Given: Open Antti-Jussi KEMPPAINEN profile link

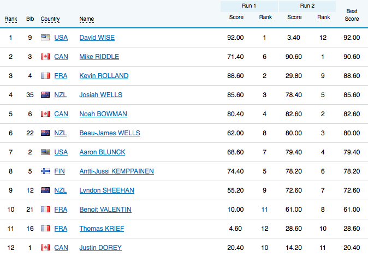Looking at the screenshot, I should [x=116, y=171].
